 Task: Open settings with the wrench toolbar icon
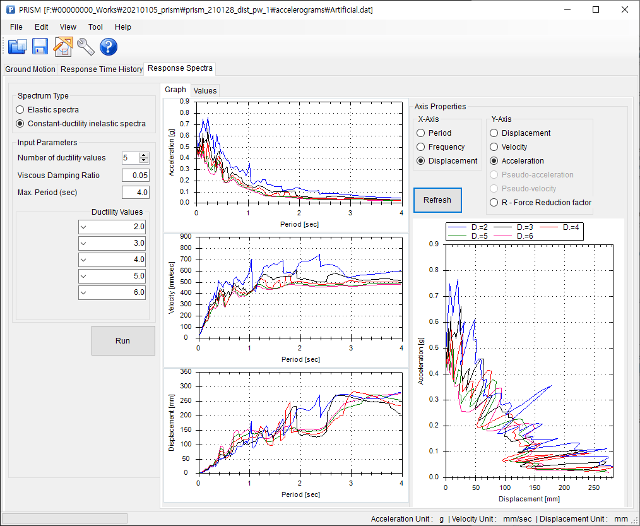click(x=86, y=46)
